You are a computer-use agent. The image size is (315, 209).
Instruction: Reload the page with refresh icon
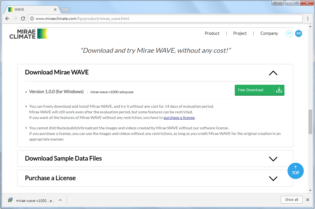click(x=23, y=19)
